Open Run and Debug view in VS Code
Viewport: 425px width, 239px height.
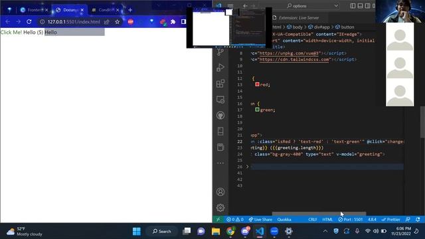220,68
